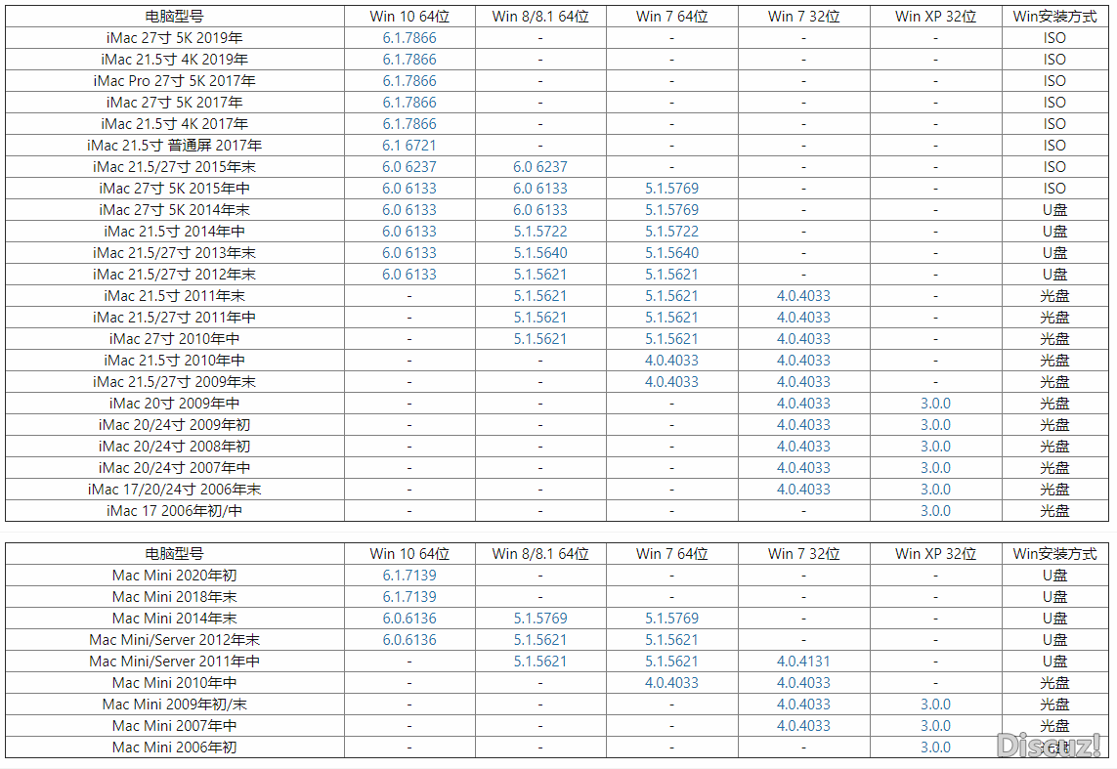Open Win 7 64位 link 4.0.4033 for iMac 21.5寸 2010年中
The image size is (1117, 769).
pyautogui.click(x=671, y=361)
